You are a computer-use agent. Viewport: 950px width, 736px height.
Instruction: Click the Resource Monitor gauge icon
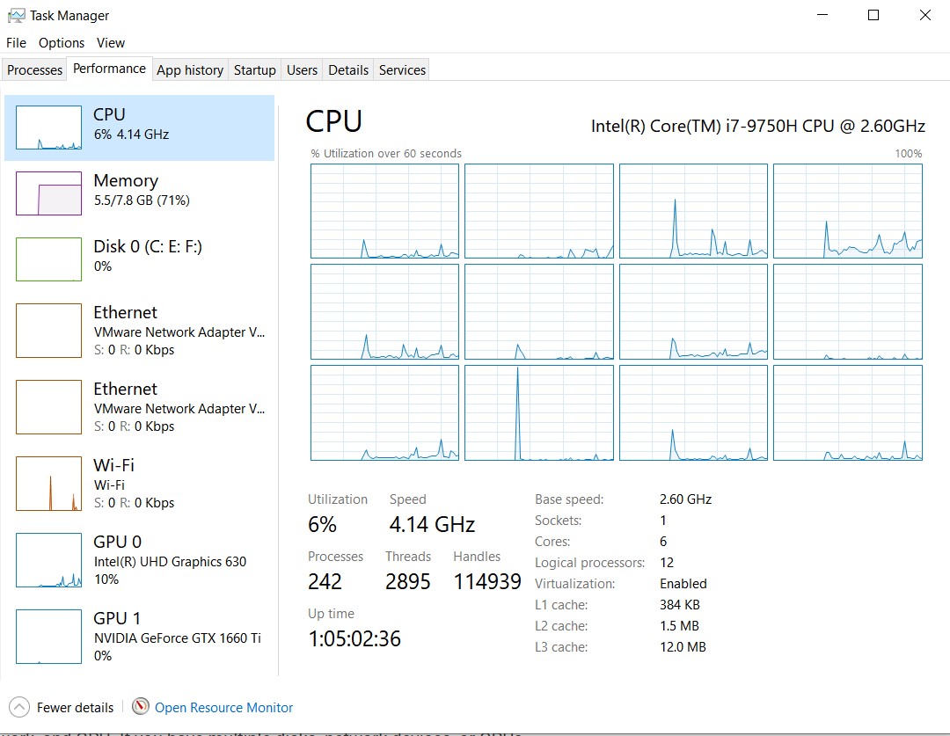(x=141, y=707)
